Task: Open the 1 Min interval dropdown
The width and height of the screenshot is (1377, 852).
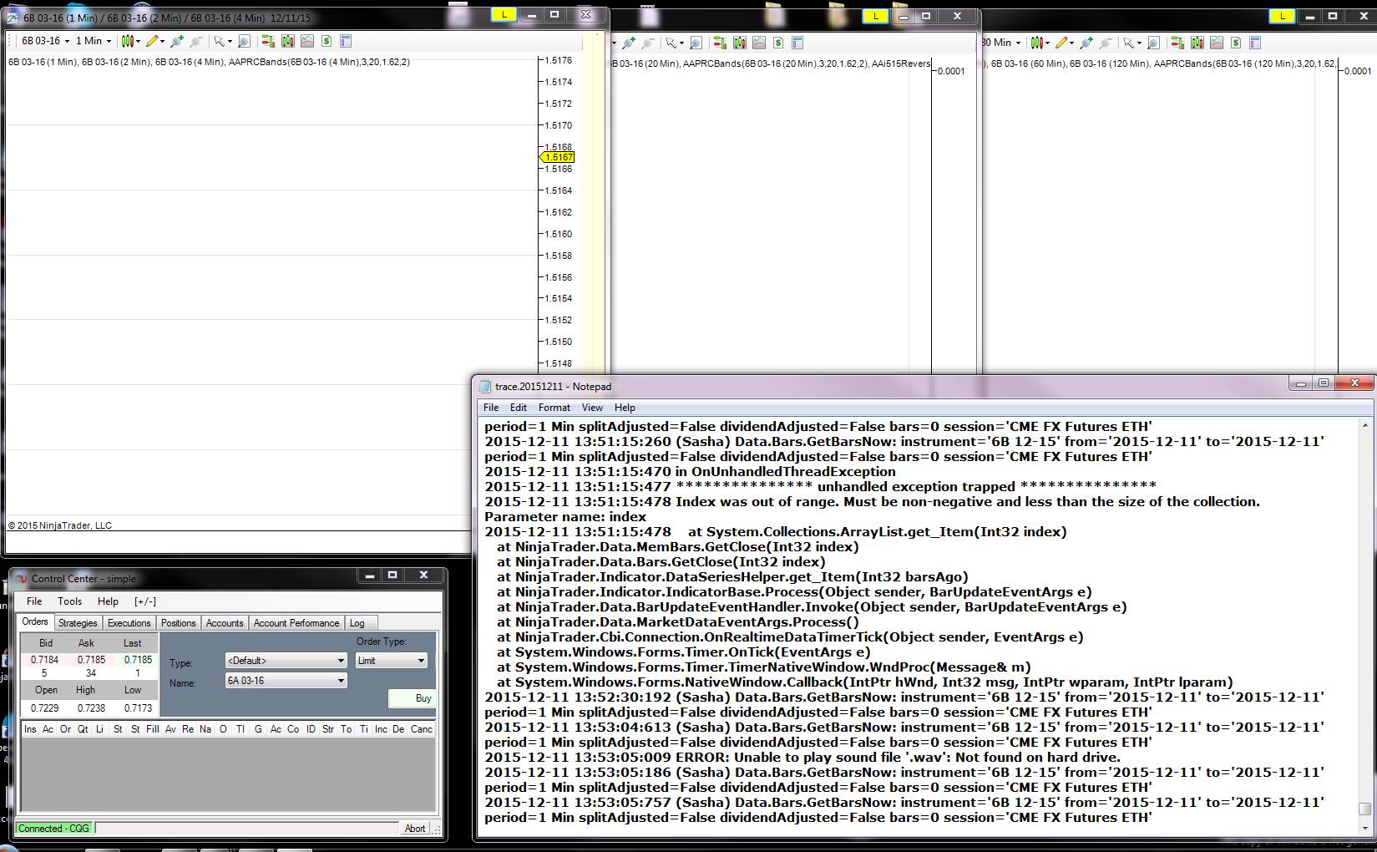Action: point(93,41)
